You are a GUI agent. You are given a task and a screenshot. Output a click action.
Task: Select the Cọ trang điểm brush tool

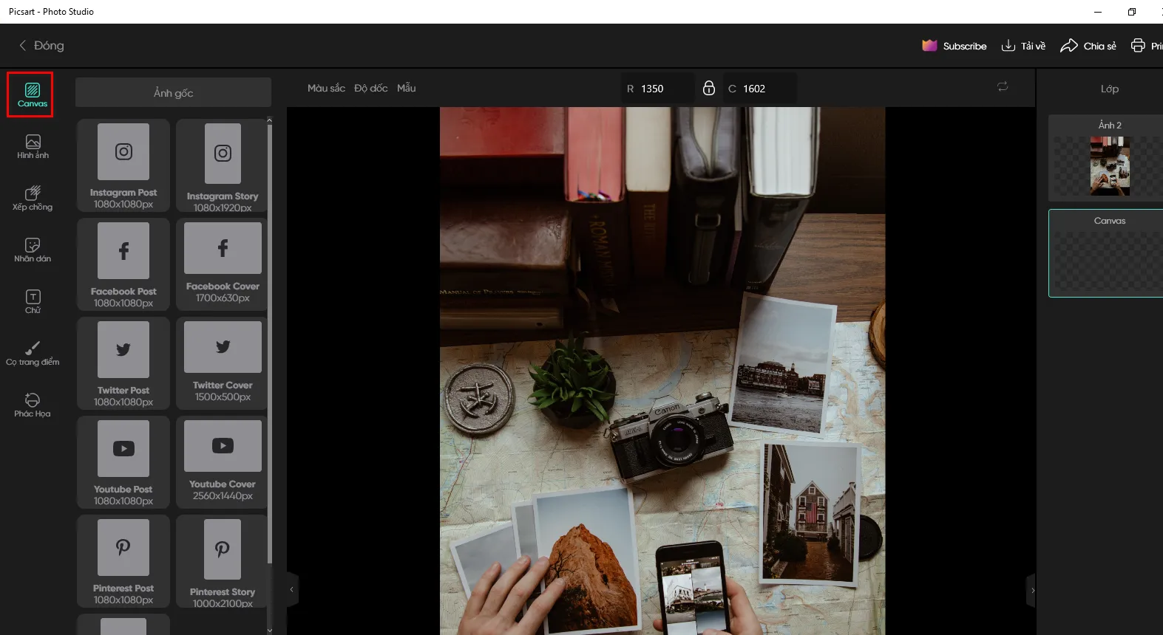tap(33, 353)
